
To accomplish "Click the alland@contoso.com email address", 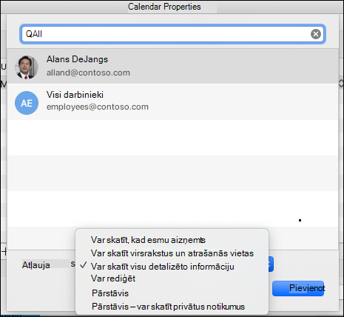I will pos(88,73).
